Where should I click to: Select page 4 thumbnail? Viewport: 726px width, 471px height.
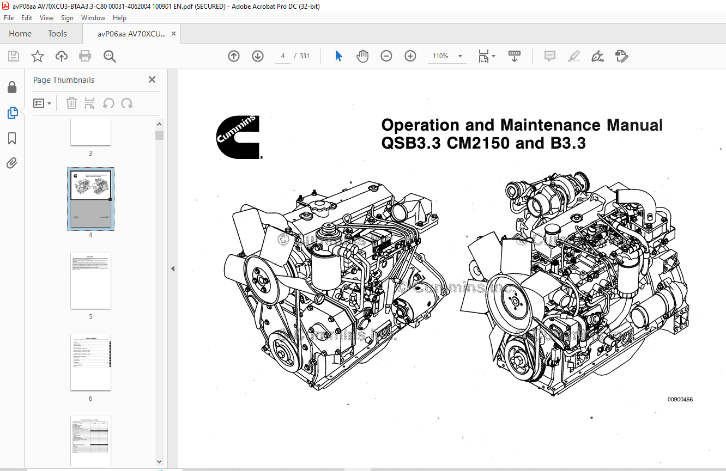(x=90, y=199)
